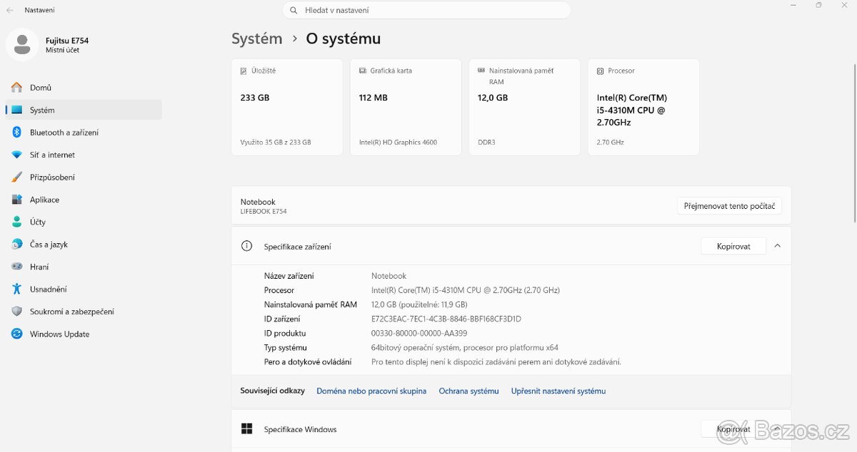
Task: Collapse the Specifikace zařízení section chevron
Action: coord(777,246)
